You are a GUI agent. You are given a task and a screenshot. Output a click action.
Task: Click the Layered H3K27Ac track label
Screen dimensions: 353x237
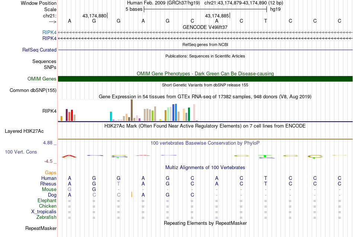point(24,131)
